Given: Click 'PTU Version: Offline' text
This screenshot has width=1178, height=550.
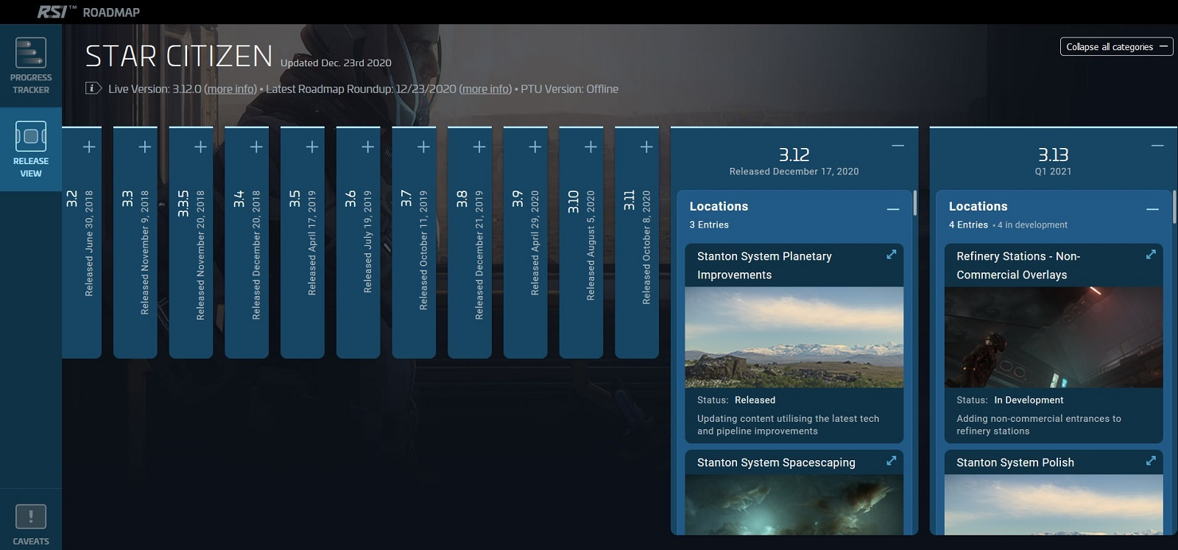Looking at the screenshot, I should (569, 89).
